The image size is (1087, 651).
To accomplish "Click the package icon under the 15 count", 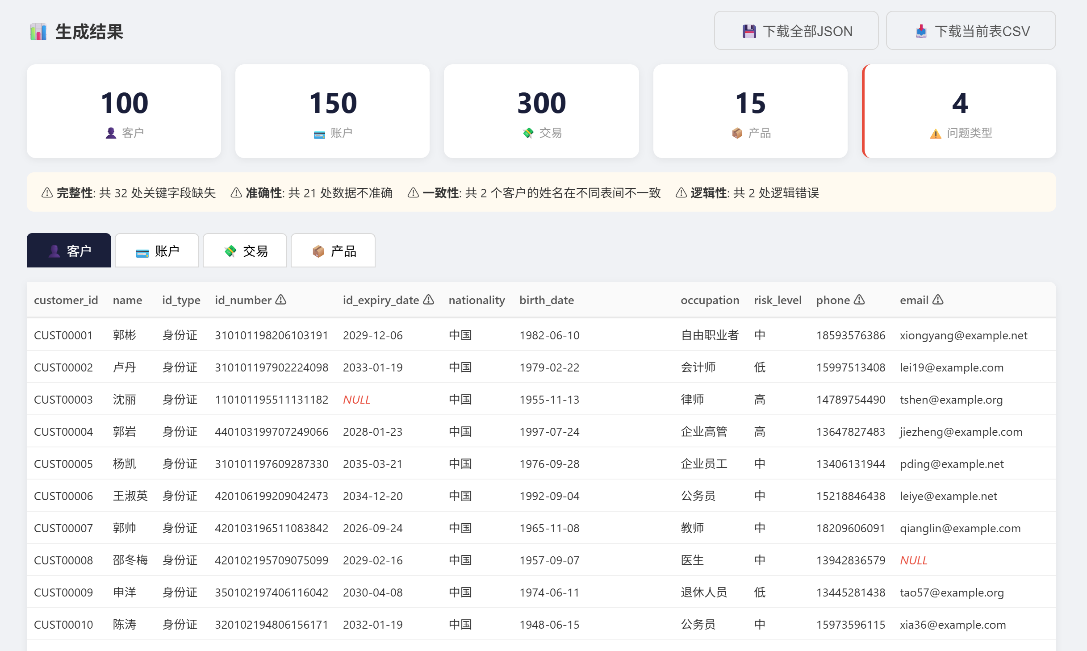I will 737,133.
